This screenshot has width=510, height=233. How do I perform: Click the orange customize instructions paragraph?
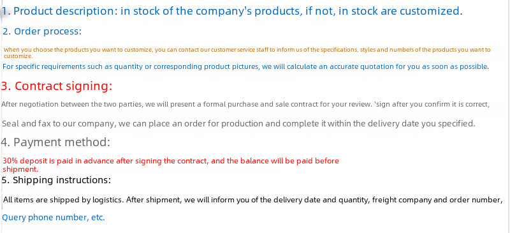[247, 53]
